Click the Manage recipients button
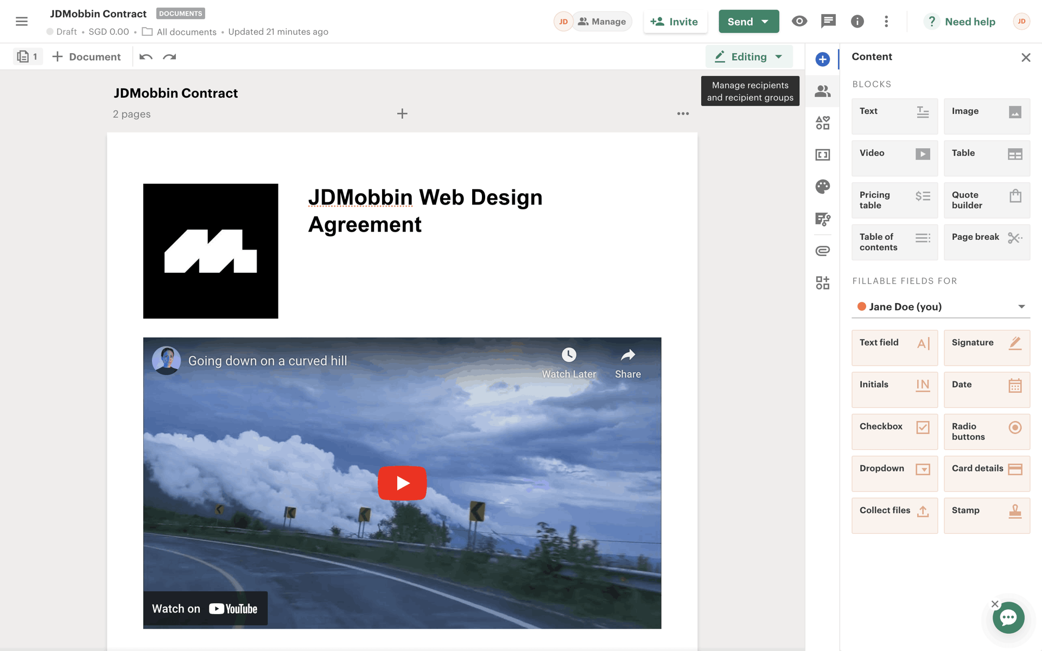This screenshot has width=1042, height=651. [602, 21]
